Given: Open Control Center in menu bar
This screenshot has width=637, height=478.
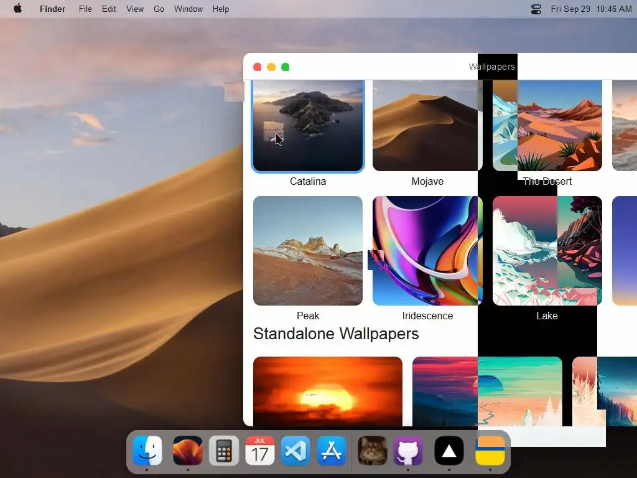Looking at the screenshot, I should [536, 9].
